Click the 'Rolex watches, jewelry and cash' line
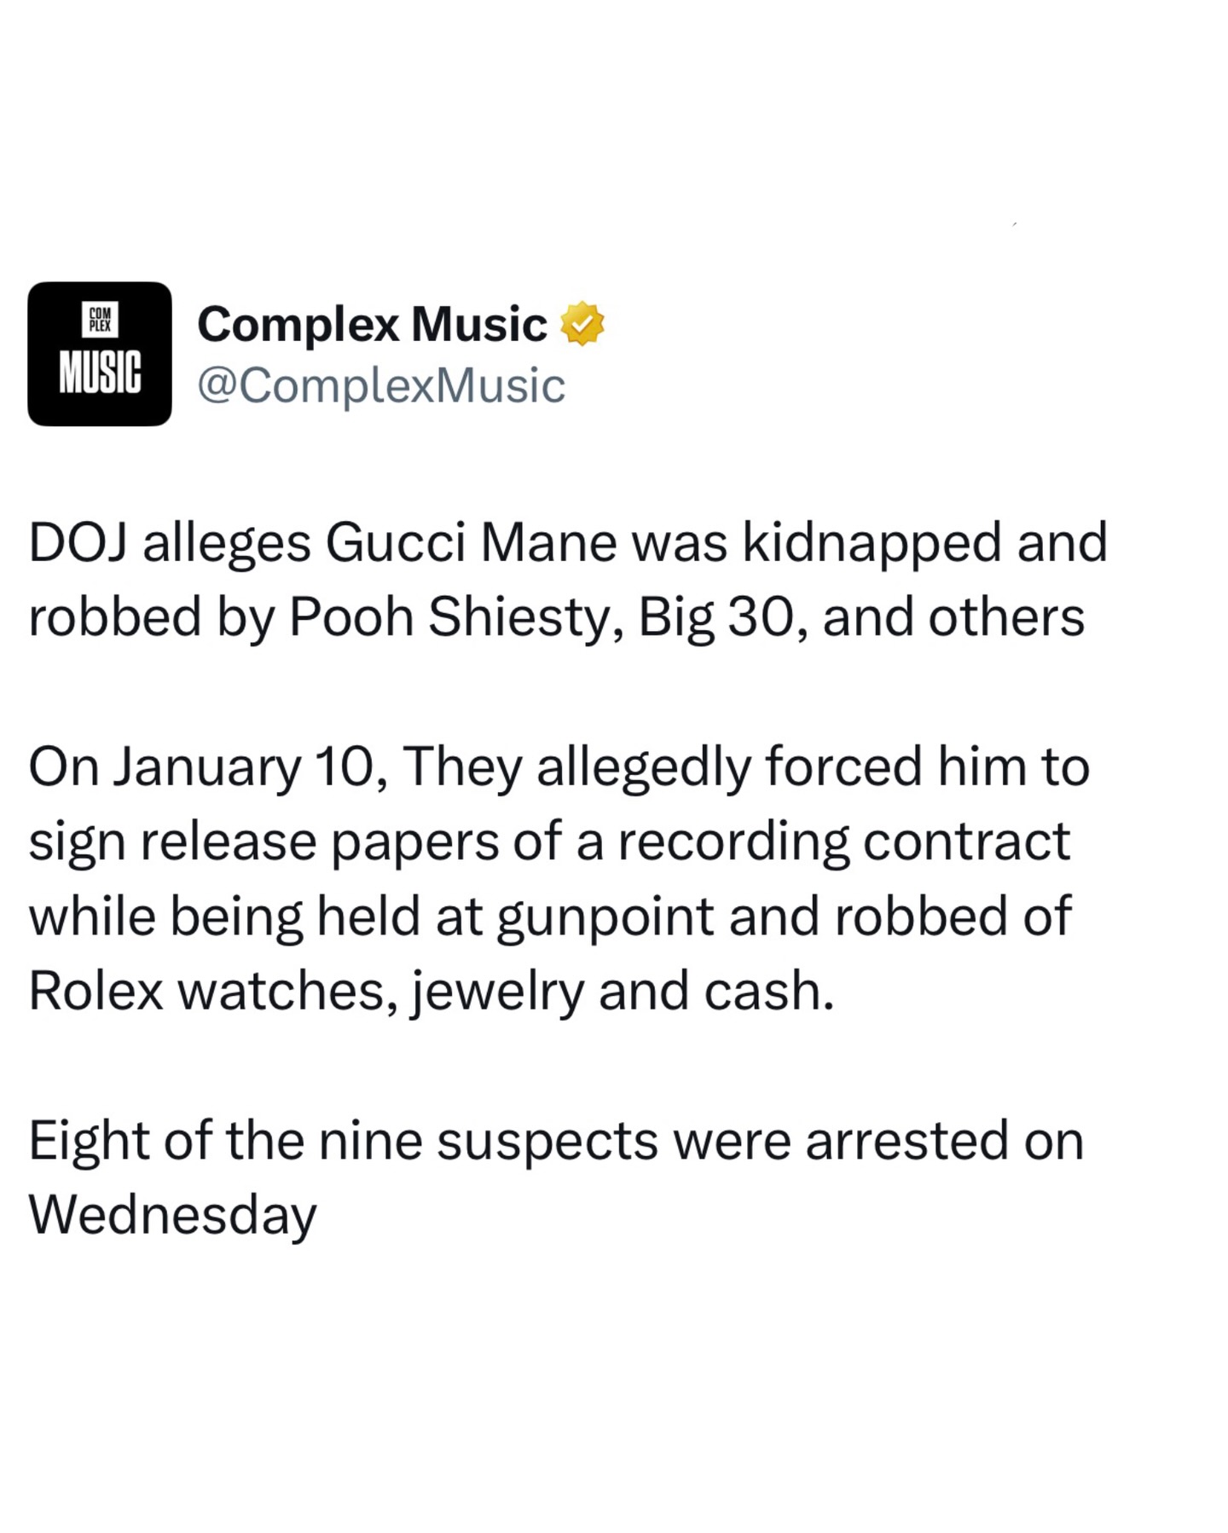This screenshot has width=1228, height=1533. [431, 991]
